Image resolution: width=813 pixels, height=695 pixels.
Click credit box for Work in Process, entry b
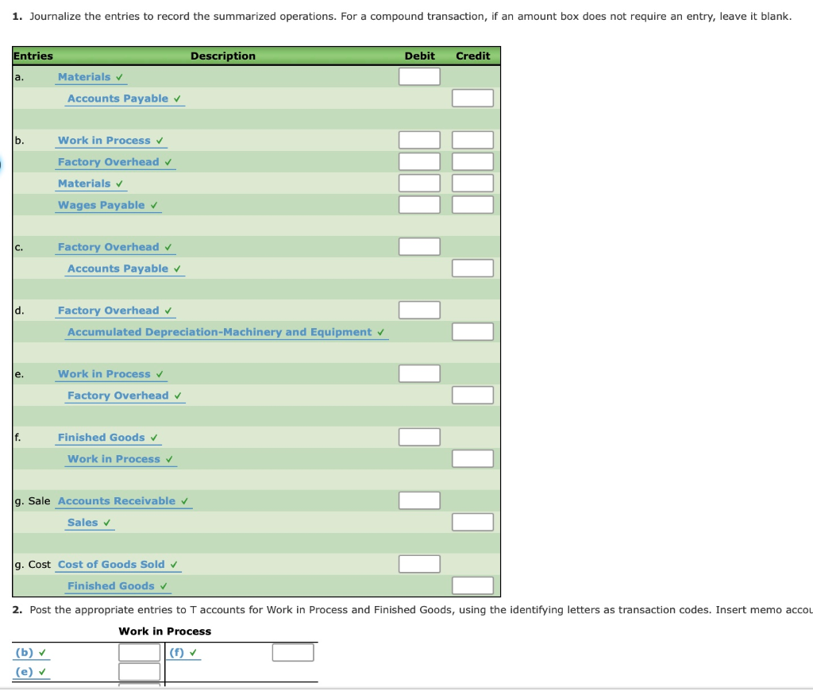coord(472,140)
